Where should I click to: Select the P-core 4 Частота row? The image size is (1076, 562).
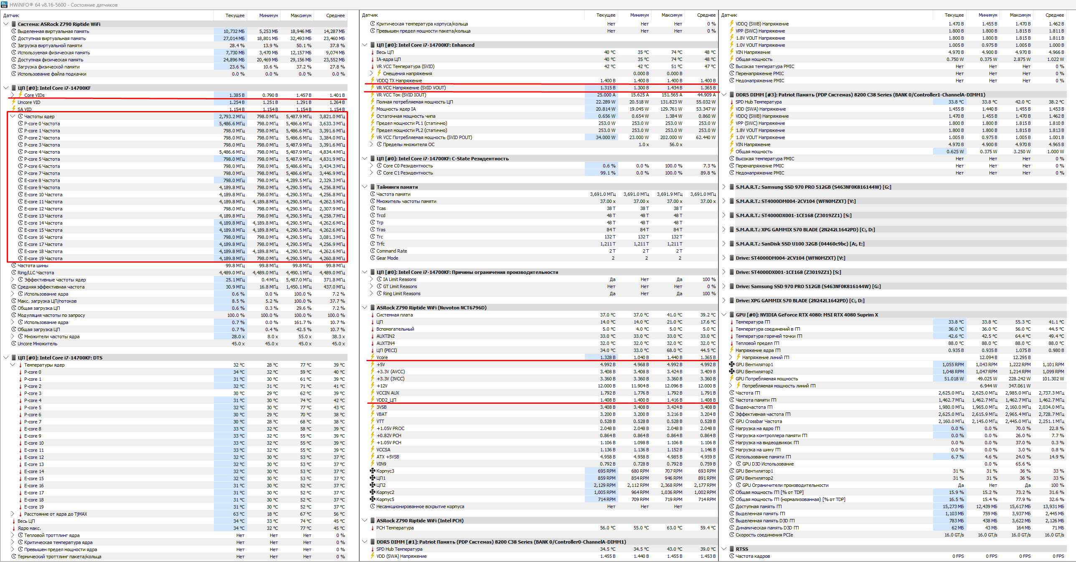(42, 152)
